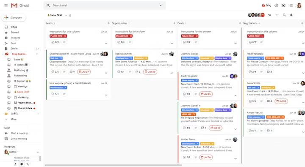
Task: Add a card to the Deals column
Action: [x=240, y=23]
